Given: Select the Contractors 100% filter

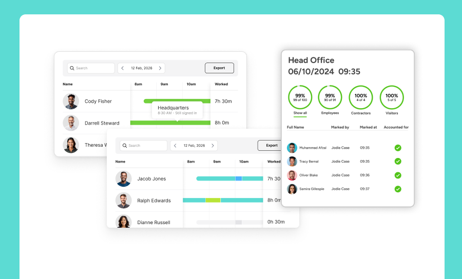Looking at the screenshot, I should [x=361, y=98].
